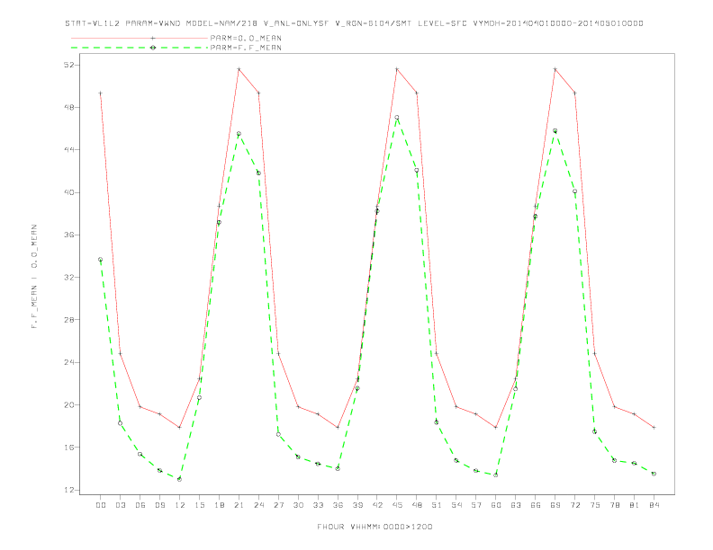The height and width of the screenshot is (550, 713).
Task: Click the x-axis tick label 24
Action: 258,505
